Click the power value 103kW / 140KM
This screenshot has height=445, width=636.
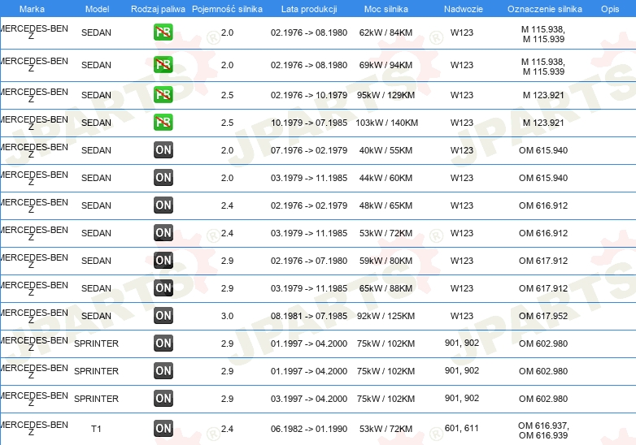(x=386, y=123)
